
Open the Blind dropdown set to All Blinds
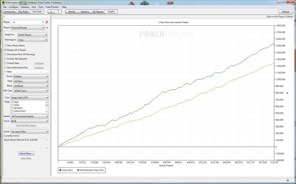coord(31,86)
